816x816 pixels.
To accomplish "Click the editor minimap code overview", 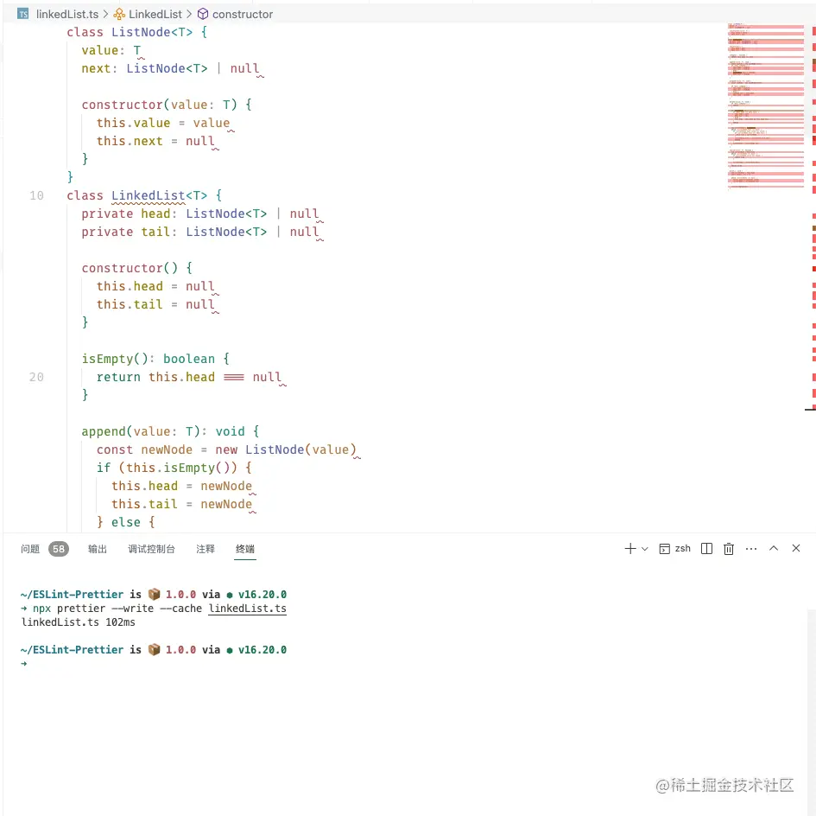I will coord(766,105).
